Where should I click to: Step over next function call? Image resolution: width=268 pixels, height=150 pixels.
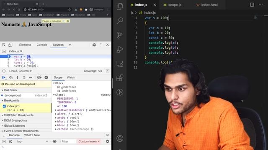(x=10, y=77)
